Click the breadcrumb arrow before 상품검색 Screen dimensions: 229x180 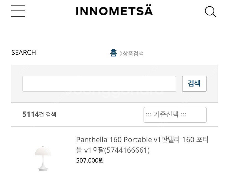tap(121, 53)
